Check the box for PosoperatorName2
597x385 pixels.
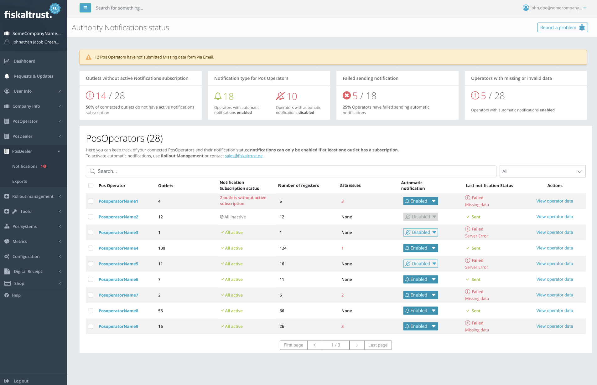[x=91, y=217]
